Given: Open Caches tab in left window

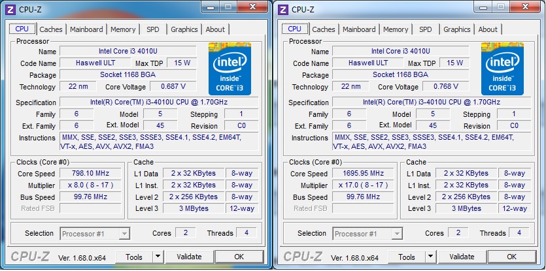Looking at the screenshot, I should tap(51, 29).
